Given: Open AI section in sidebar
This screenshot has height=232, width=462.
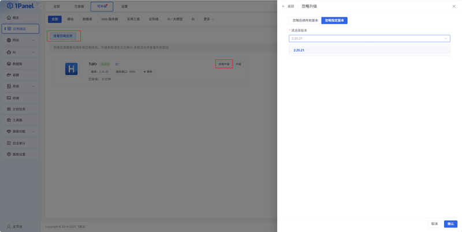Looking at the screenshot, I should tap(20, 52).
